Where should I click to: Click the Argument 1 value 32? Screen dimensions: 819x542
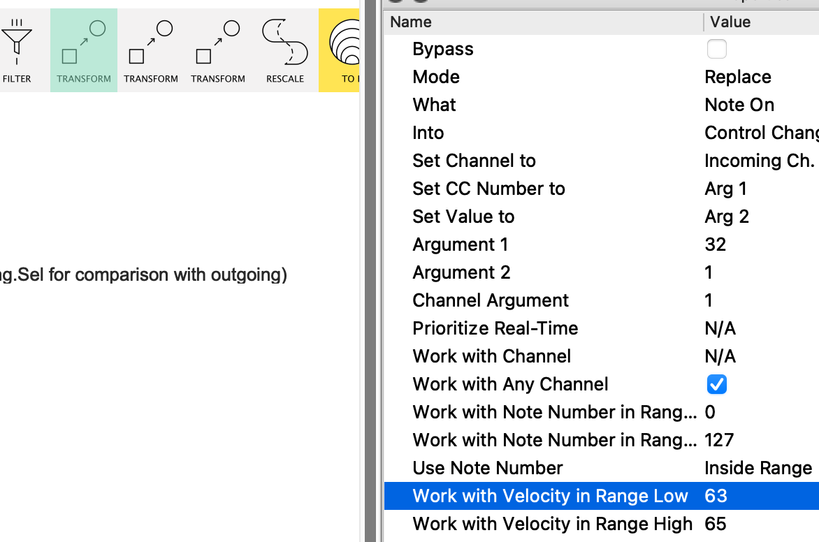point(716,244)
